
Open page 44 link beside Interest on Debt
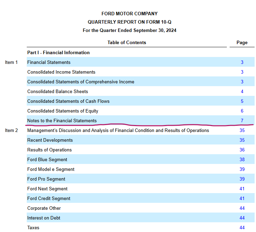pyautogui.click(x=242, y=218)
